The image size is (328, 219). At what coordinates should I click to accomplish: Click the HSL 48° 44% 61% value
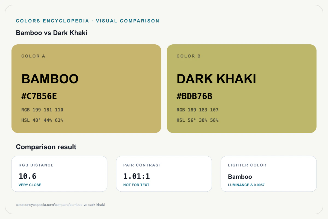pyautogui.click(x=42, y=120)
